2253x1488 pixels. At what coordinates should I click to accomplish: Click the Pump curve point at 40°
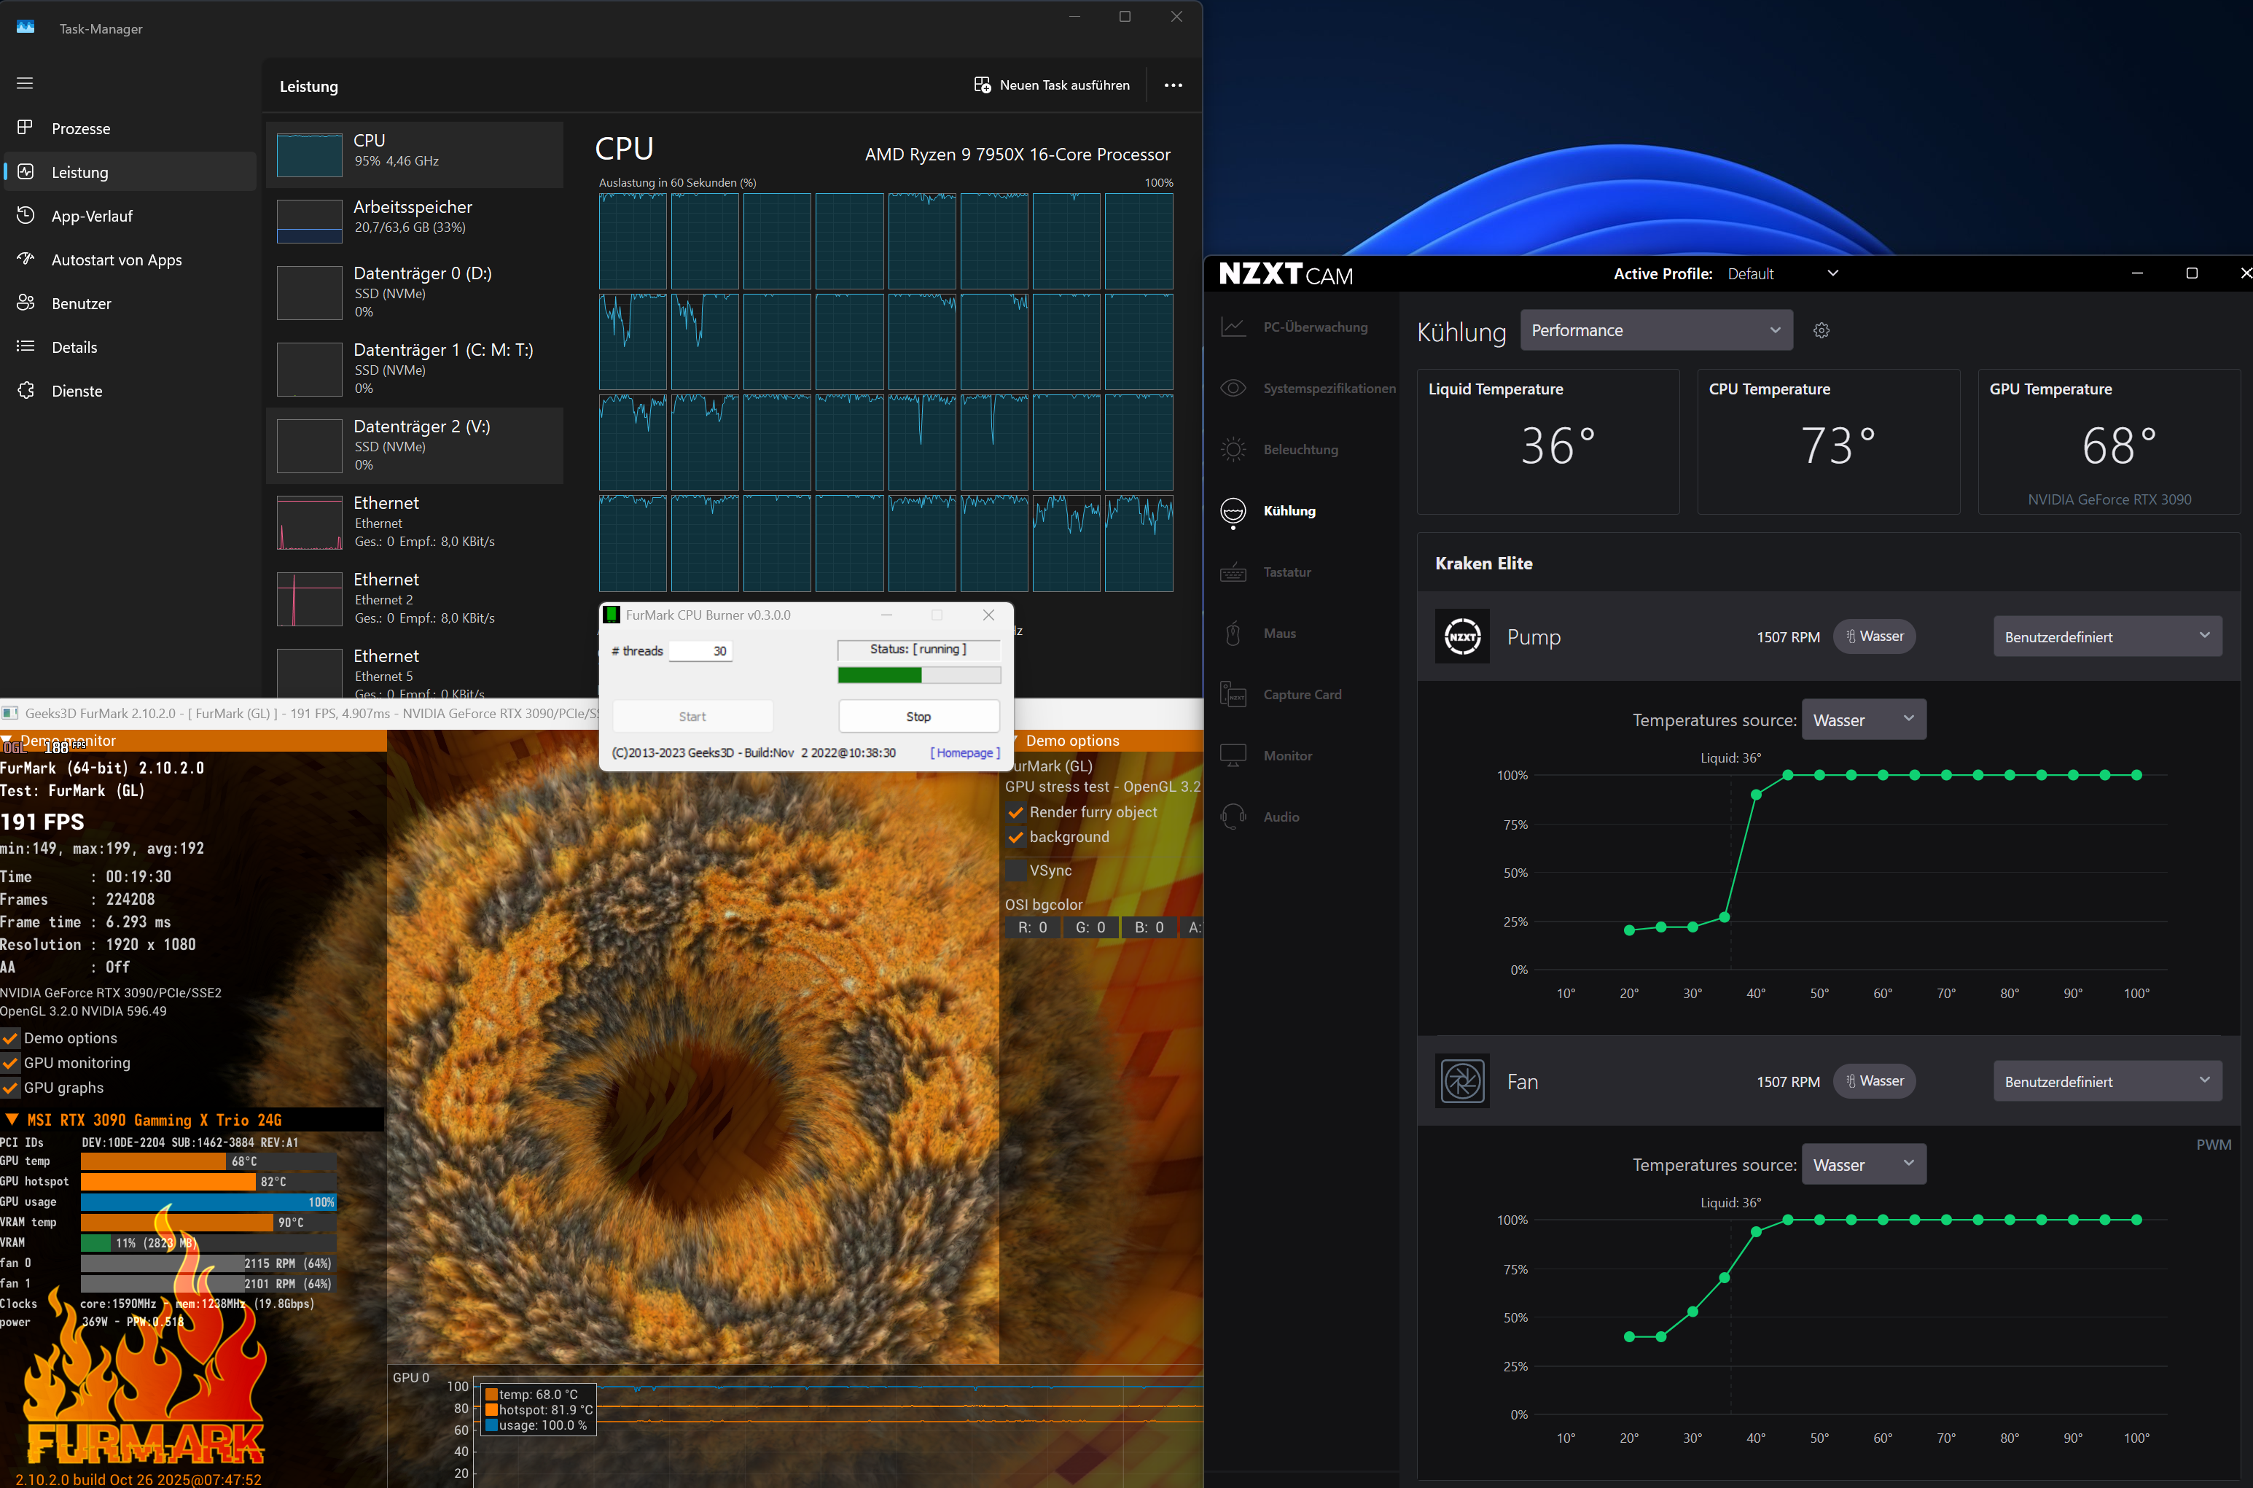coord(1756,795)
